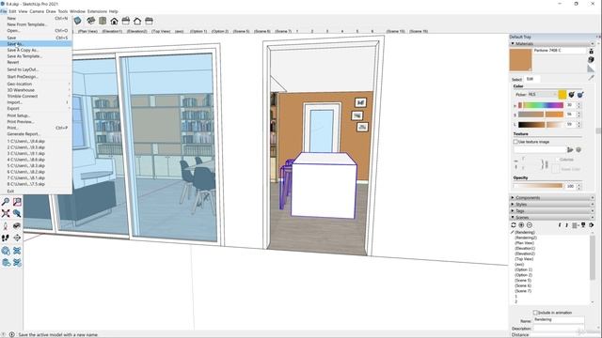This screenshot has width=602, height=338.
Task: Click the Pantone material preview swatch
Action: click(x=520, y=60)
